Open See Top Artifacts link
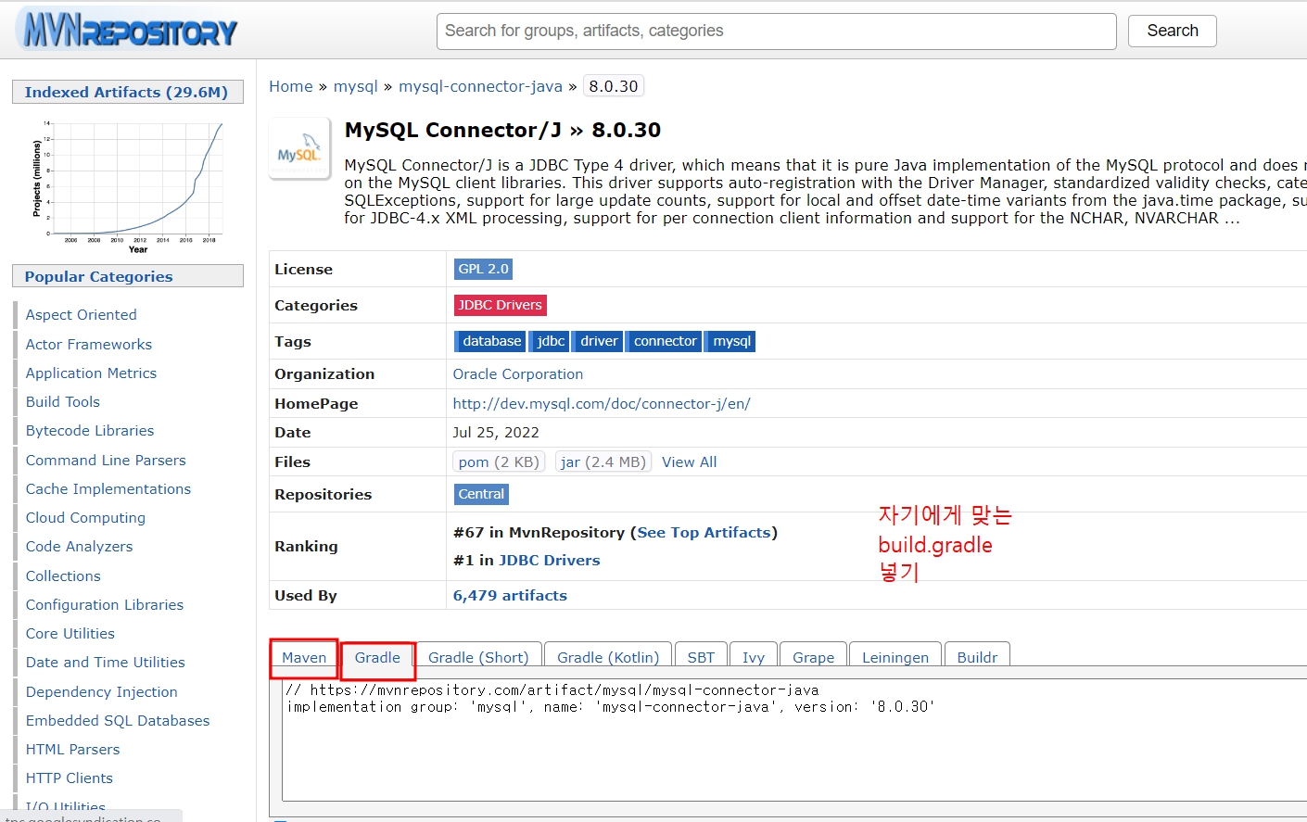Viewport: 1307px width, 822px height. [x=704, y=533]
